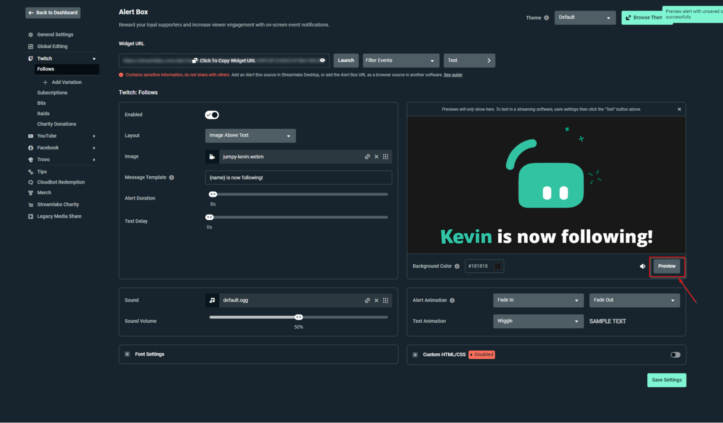
Task: Click the Background Color info icon
Action: tap(457, 267)
